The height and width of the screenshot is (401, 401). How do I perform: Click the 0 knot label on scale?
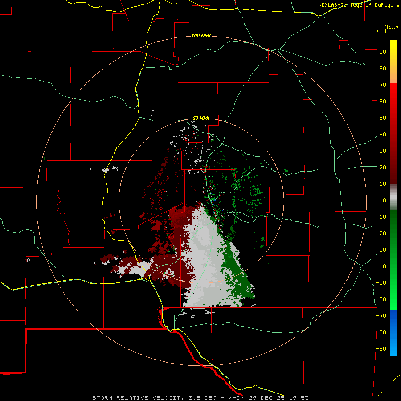coord(385,200)
